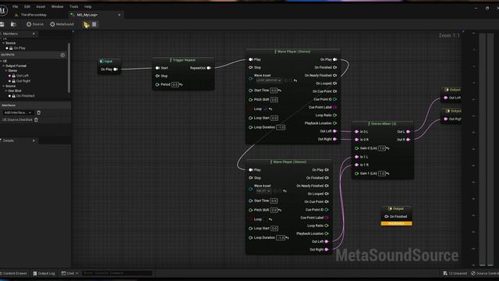Click the Browse to asset icon
The image size is (499, 281).
pyautogui.click(x=13, y=24)
